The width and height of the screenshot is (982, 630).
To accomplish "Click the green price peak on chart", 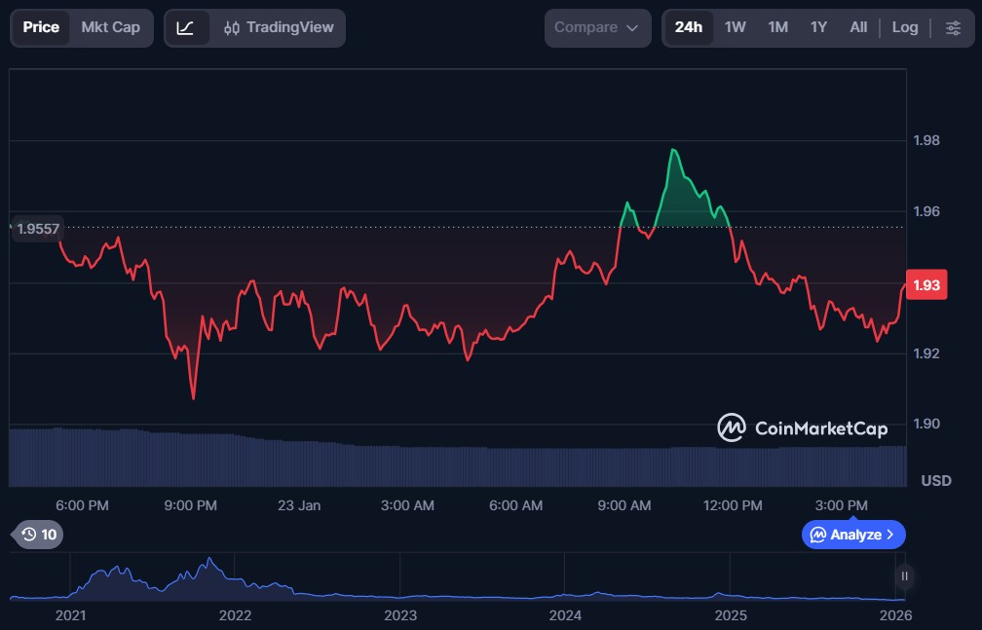I will [673, 151].
